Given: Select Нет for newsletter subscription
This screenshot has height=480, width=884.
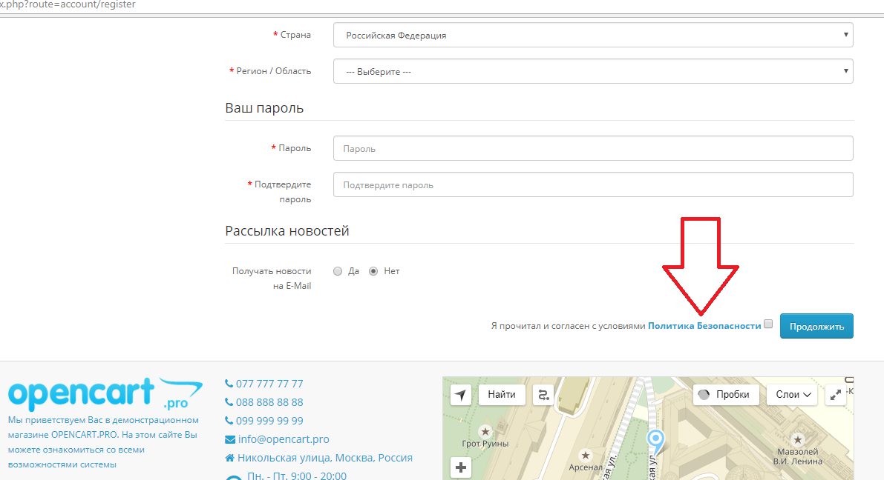Looking at the screenshot, I should tap(373, 271).
